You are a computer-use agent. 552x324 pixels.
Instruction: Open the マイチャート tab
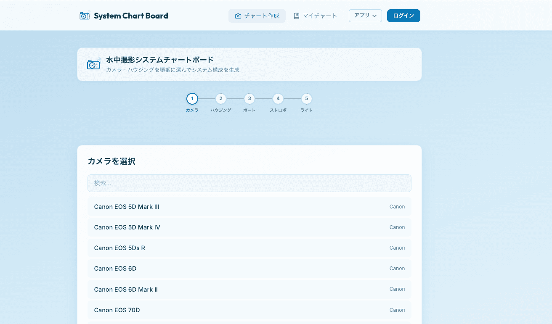(x=316, y=16)
